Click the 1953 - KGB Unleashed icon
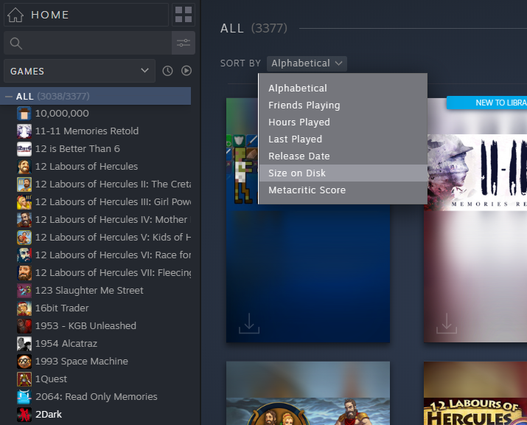Image resolution: width=527 pixels, height=425 pixels. coord(24,325)
